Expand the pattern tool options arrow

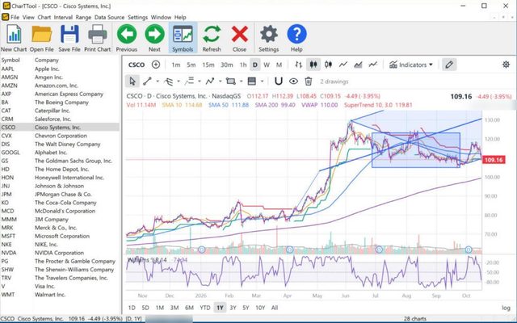(x=221, y=82)
